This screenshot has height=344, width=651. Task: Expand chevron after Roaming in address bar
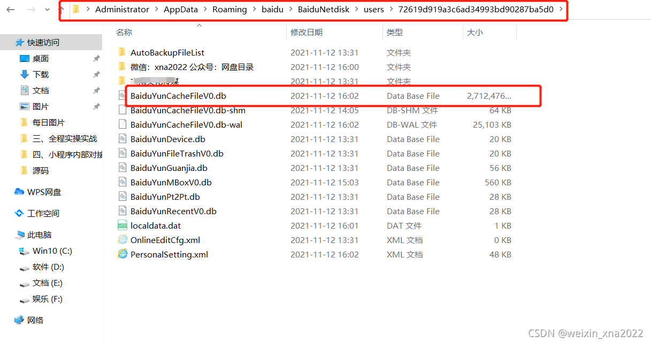point(254,10)
